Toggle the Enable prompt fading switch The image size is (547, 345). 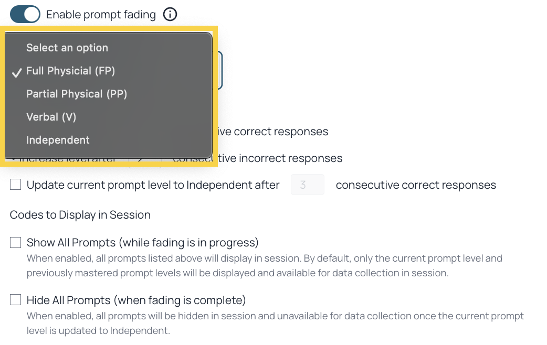pos(25,15)
